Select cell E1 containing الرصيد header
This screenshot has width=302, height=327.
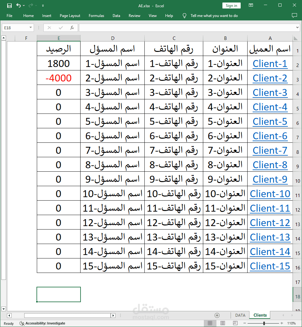pos(59,49)
